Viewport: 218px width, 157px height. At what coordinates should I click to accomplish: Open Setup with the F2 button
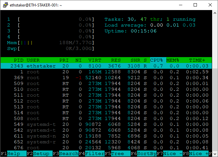[40, 154]
